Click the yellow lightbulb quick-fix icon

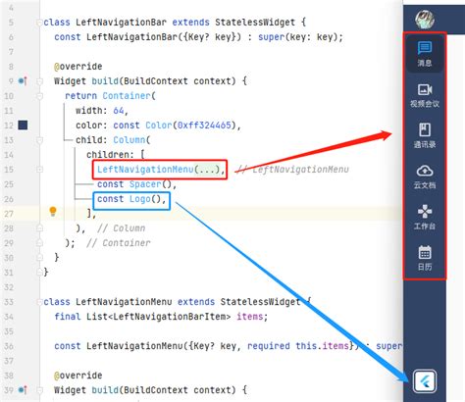pos(53,212)
